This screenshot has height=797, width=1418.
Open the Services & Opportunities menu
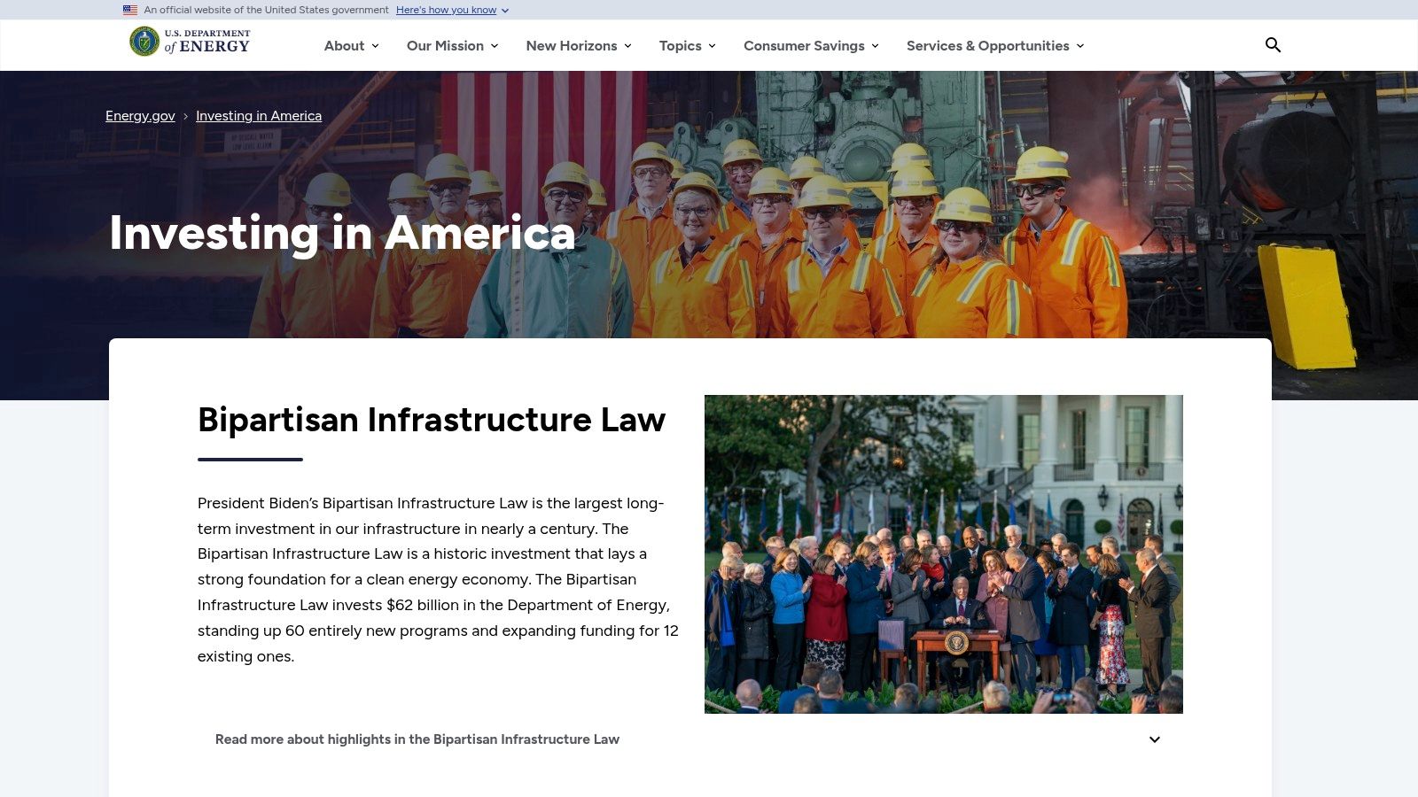(x=994, y=46)
